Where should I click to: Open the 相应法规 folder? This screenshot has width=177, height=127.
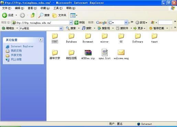click(71, 55)
